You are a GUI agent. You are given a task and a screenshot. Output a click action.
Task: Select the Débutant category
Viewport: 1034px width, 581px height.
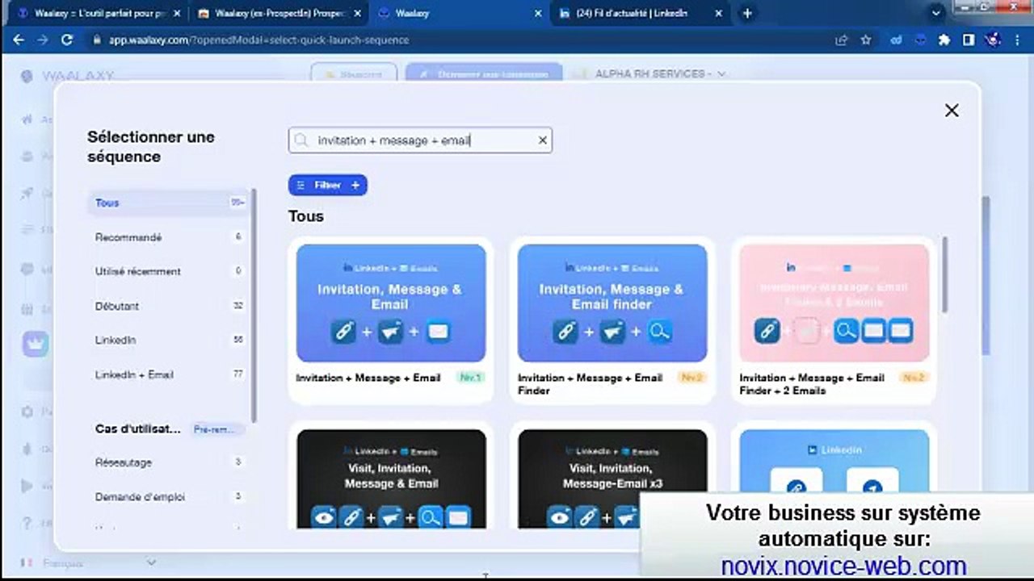pyautogui.click(x=167, y=306)
